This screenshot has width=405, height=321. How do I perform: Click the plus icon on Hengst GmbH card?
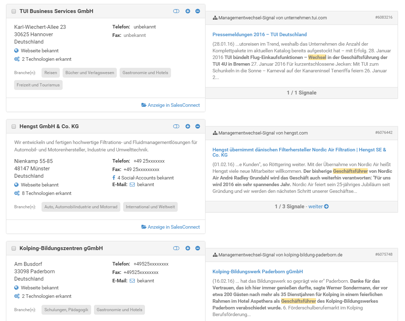188,126
